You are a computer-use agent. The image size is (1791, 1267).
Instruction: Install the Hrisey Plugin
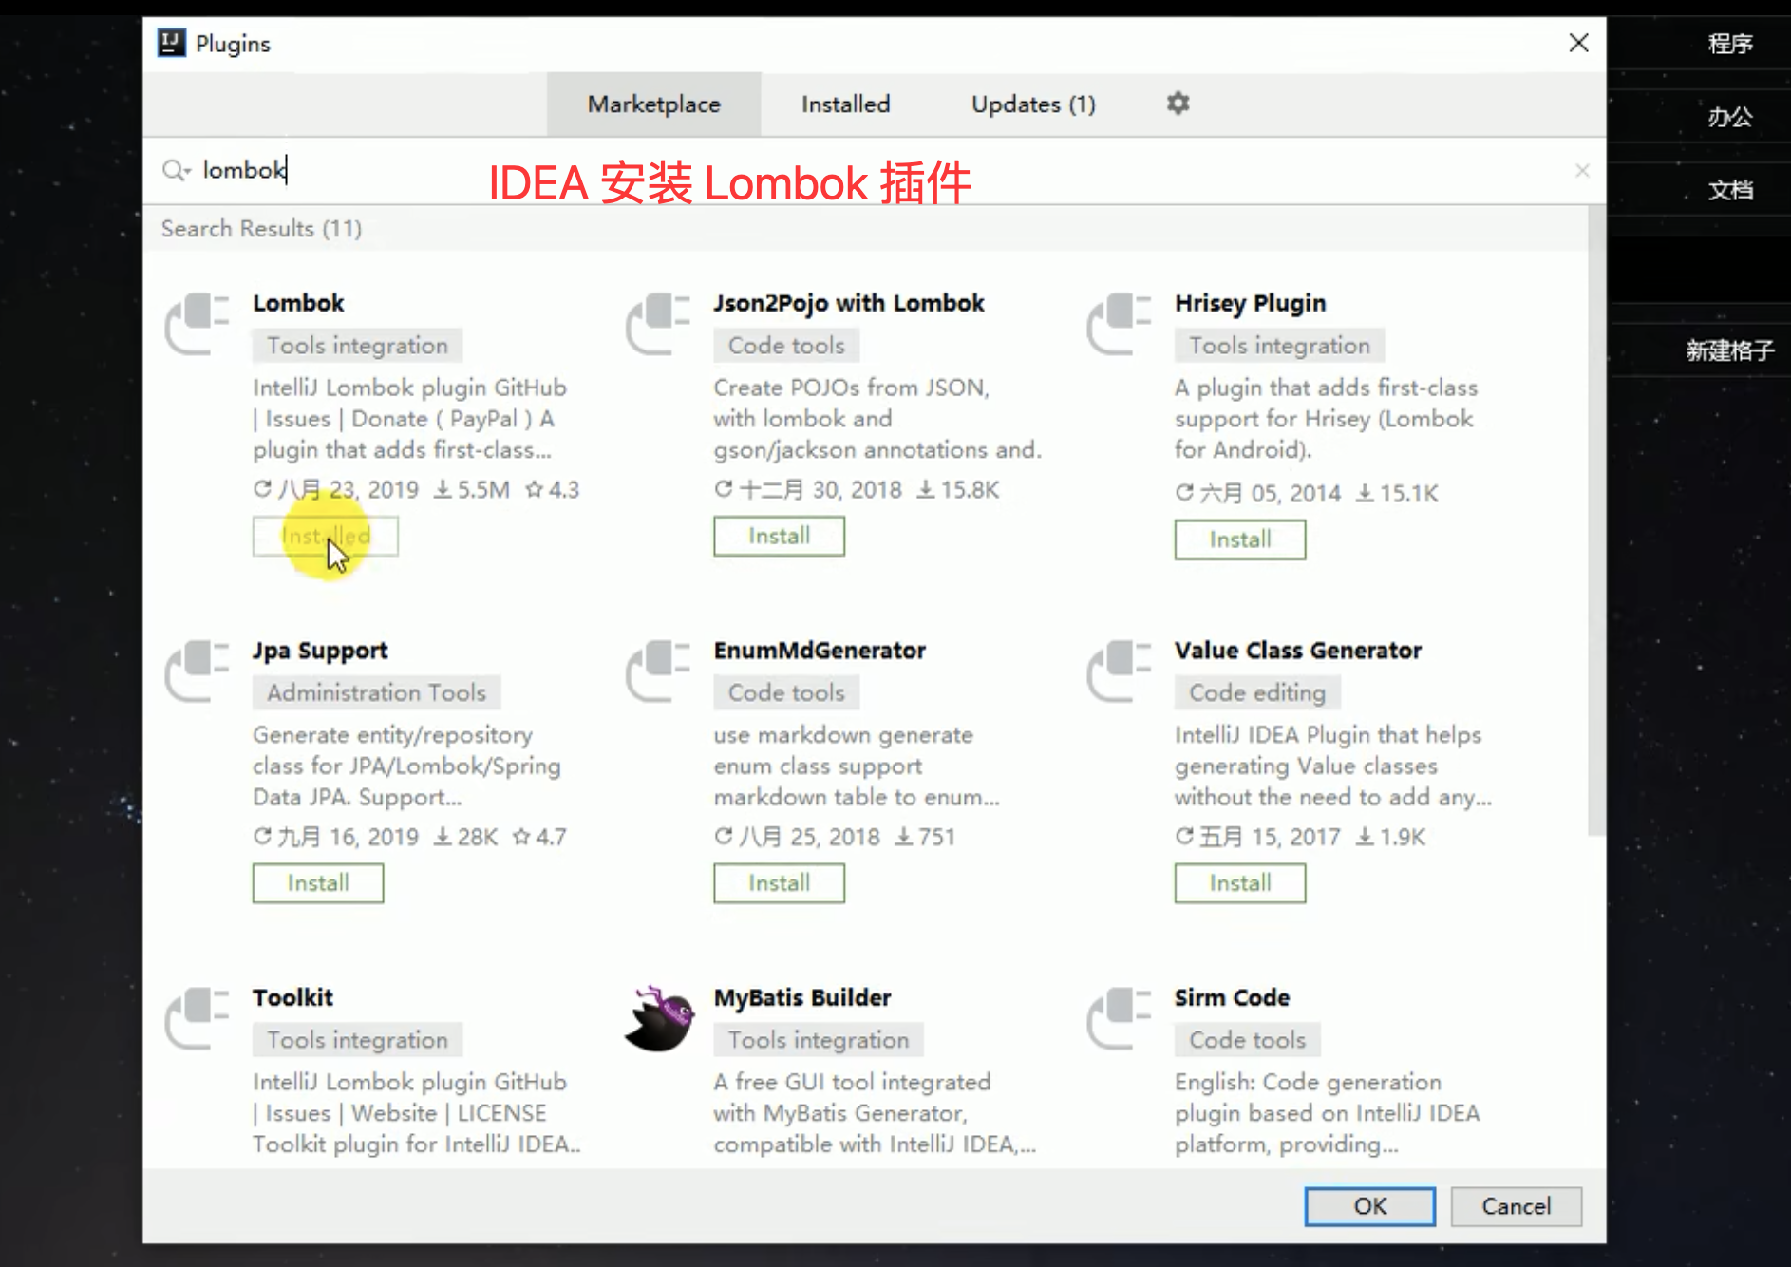1239,539
